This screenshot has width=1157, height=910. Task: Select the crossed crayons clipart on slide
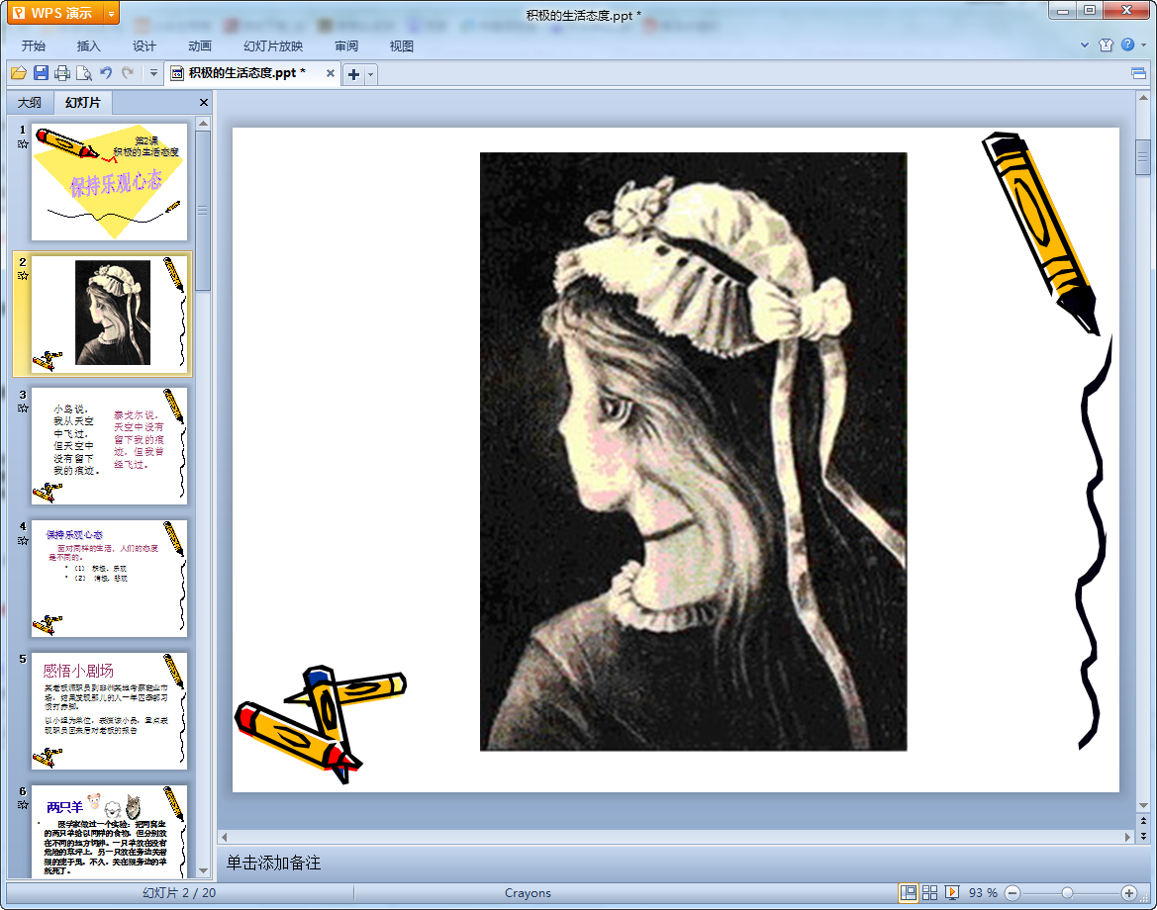pyautogui.click(x=321, y=723)
